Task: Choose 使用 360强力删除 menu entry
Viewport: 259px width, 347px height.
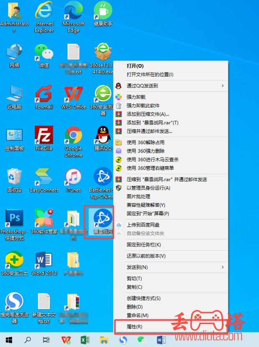Action: 171,151
